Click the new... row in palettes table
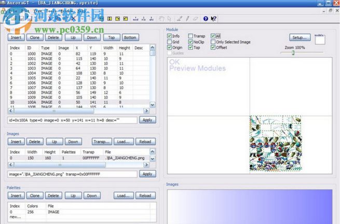 pos(82,217)
